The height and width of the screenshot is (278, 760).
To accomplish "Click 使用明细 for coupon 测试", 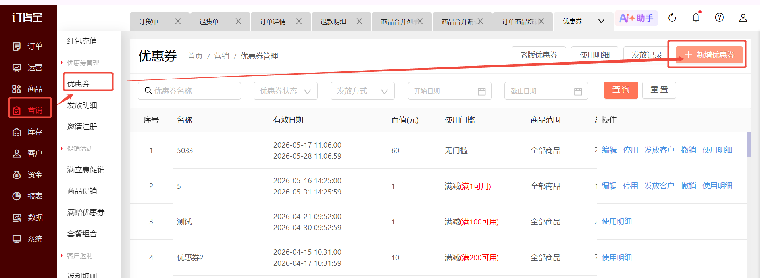I will pyautogui.click(x=617, y=221).
